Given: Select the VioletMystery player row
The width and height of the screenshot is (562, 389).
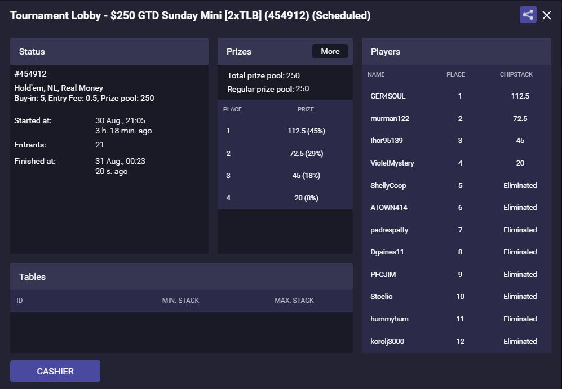Looking at the screenshot, I should 456,163.
